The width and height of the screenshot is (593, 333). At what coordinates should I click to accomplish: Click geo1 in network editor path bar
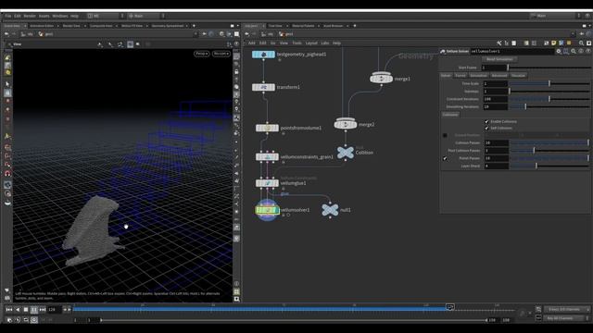(x=286, y=34)
